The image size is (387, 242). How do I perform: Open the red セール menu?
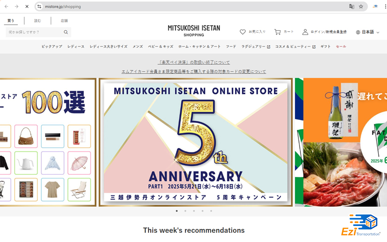[x=341, y=46]
